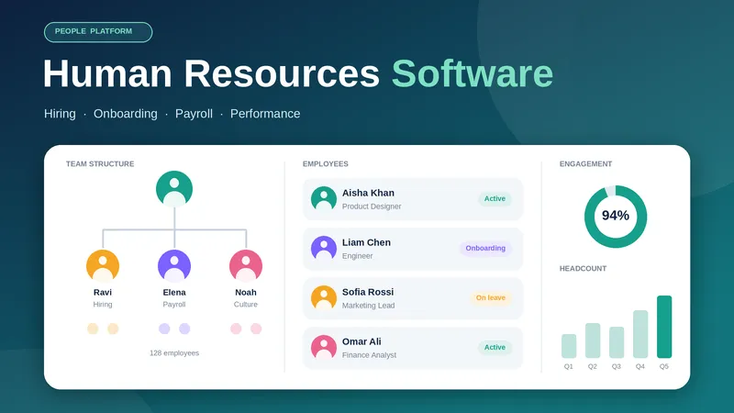Click the 'Ravi' name label

103,292
